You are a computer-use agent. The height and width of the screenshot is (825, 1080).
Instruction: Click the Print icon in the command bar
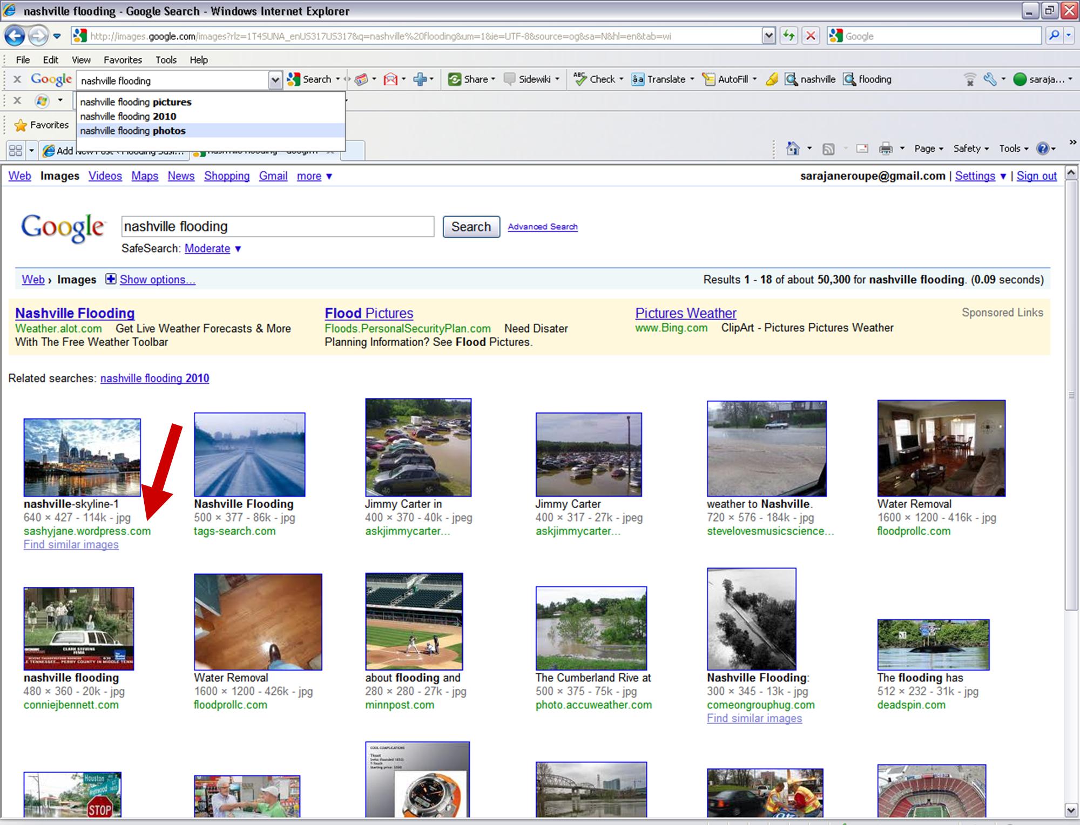pos(886,148)
